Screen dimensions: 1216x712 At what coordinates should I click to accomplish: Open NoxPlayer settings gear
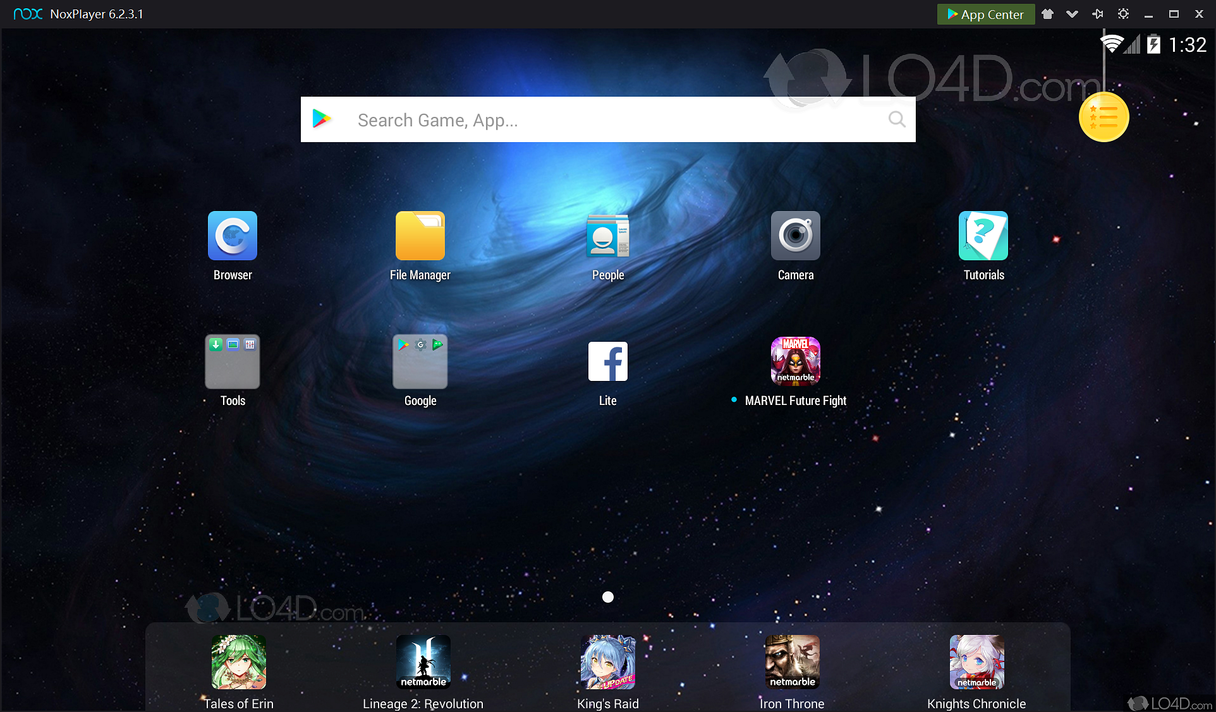click(x=1123, y=13)
